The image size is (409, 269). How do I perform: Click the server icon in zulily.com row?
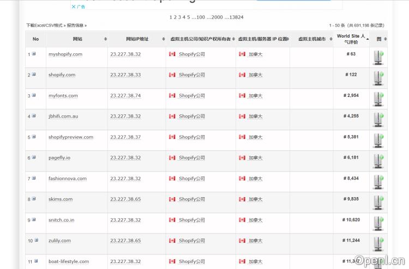click(x=378, y=243)
